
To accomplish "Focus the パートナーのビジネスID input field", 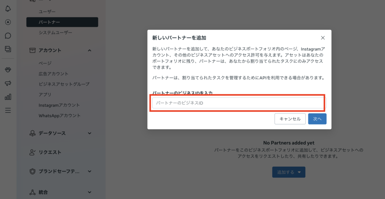I will point(238,103).
